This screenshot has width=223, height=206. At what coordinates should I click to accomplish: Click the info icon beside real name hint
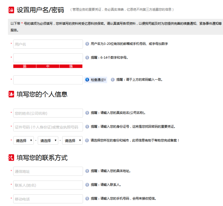pyautogui.click(x=87, y=113)
